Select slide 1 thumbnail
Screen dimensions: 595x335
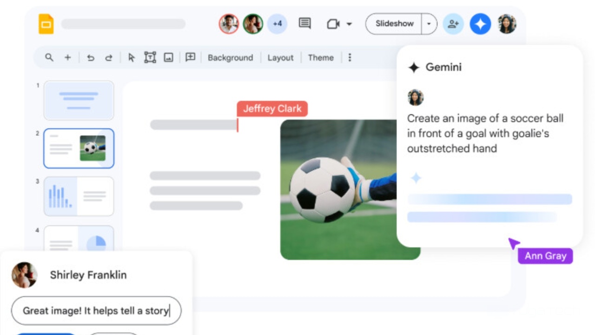pos(79,100)
